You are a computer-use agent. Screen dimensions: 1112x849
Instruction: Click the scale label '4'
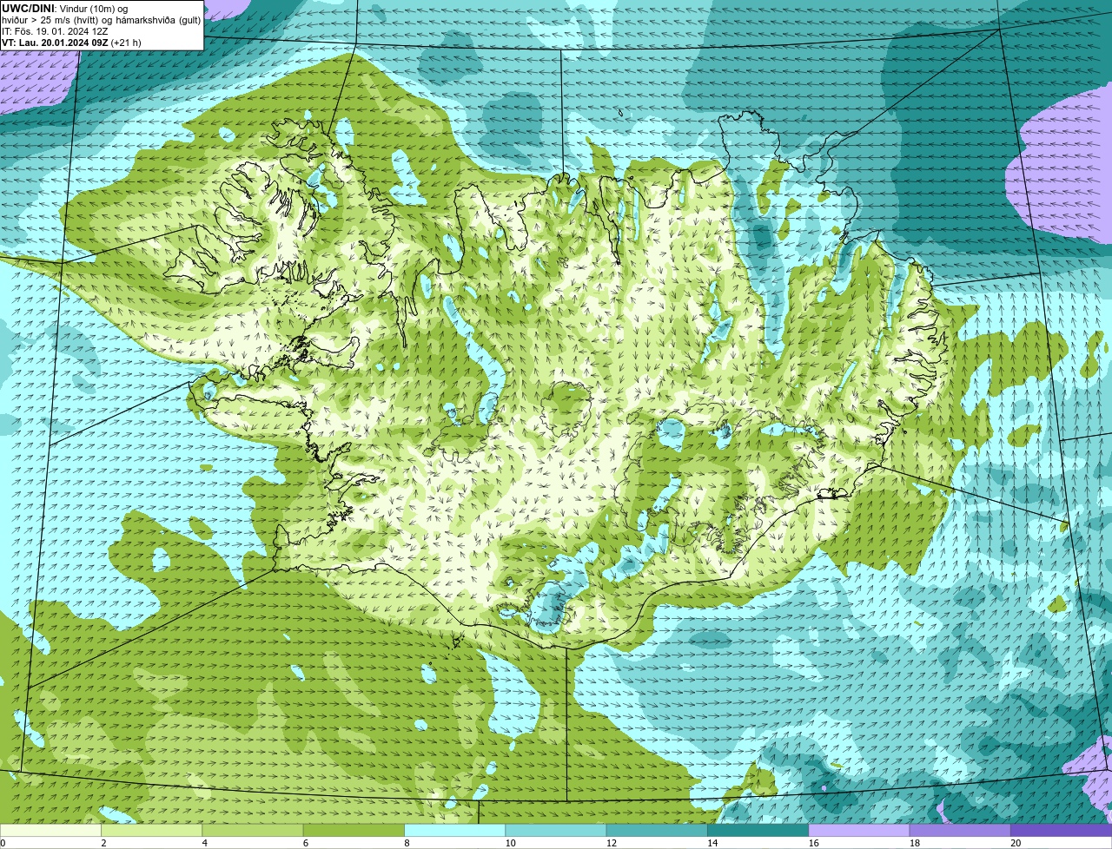click(x=204, y=843)
